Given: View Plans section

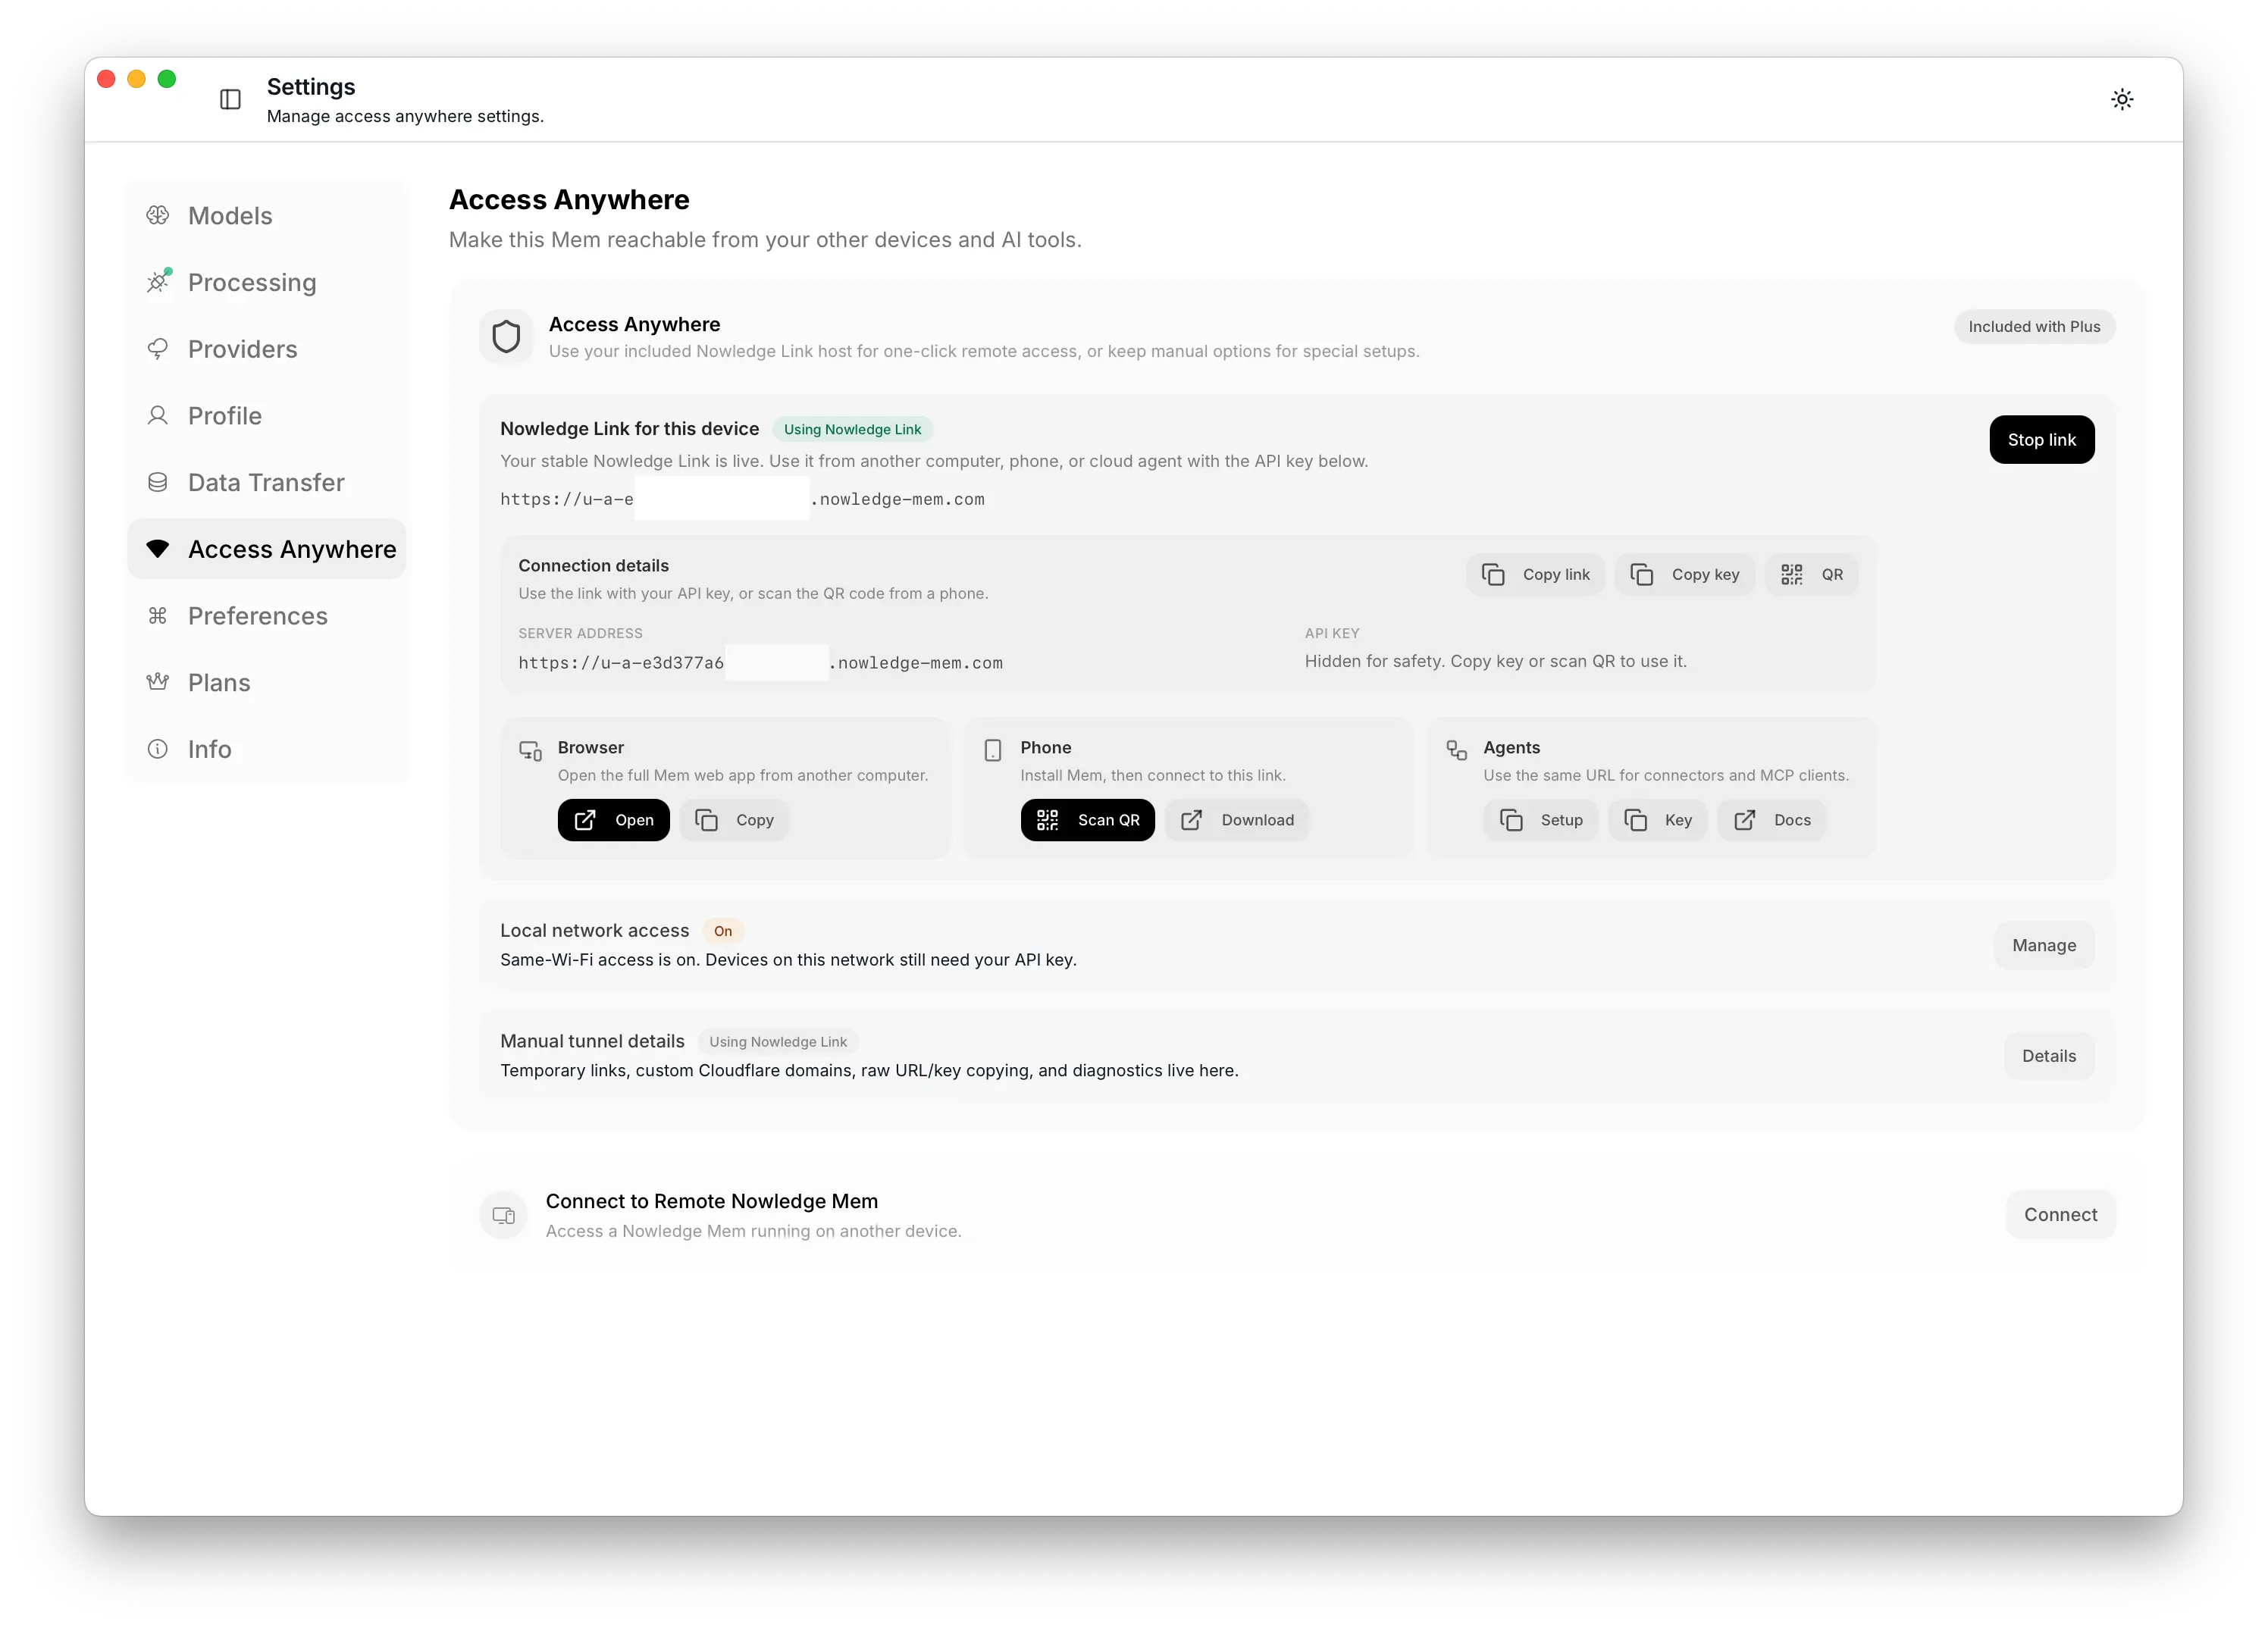Looking at the screenshot, I should click(x=267, y=682).
